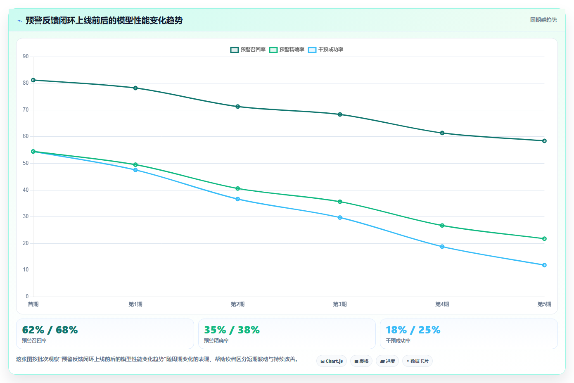Click the 预警召回率 point at 第3期
This screenshot has width=574, height=383.
pyautogui.click(x=340, y=114)
